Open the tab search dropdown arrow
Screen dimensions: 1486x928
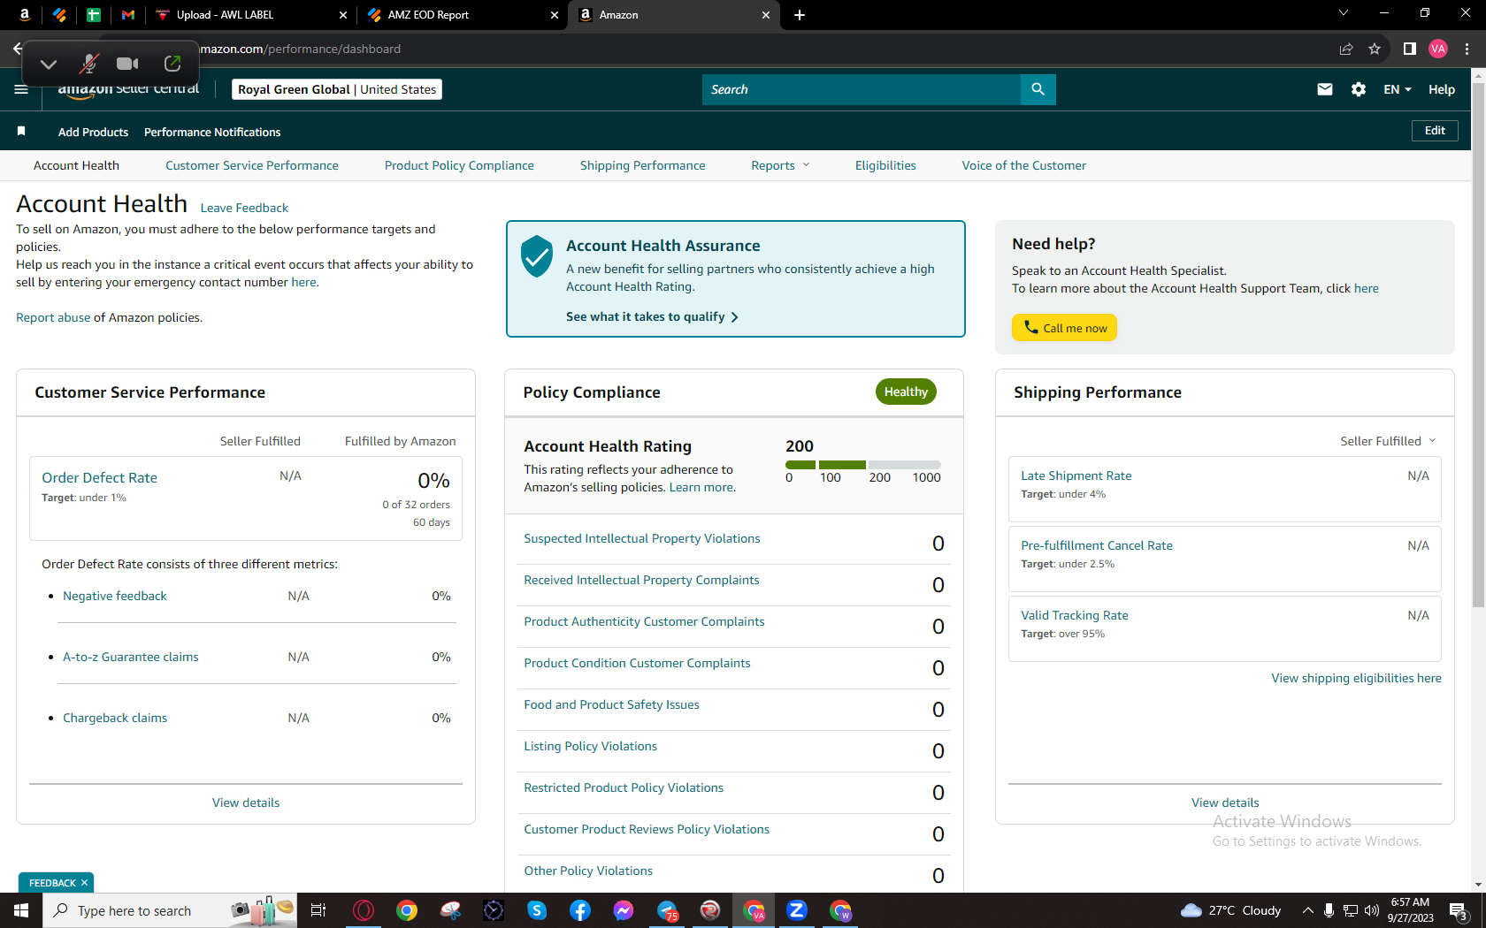coord(1344,13)
